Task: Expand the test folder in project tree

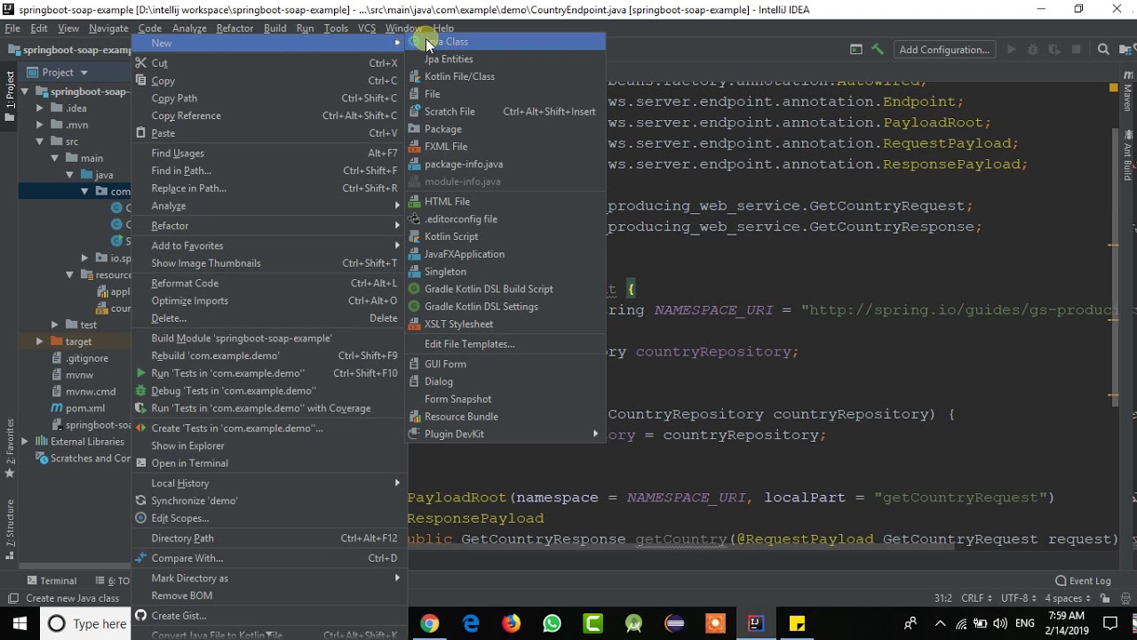Action: pyautogui.click(x=54, y=325)
